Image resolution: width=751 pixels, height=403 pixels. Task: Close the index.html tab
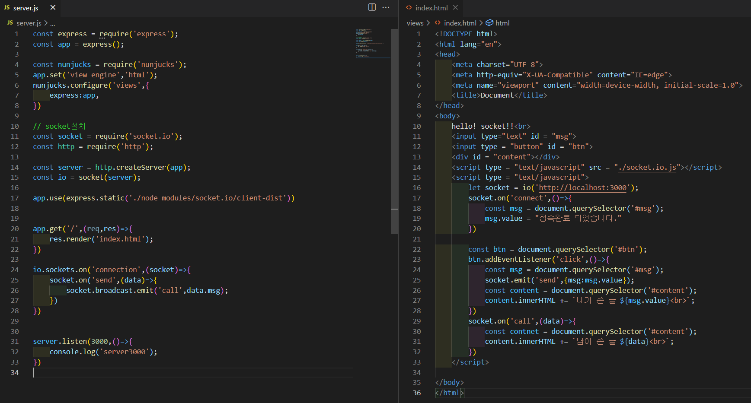tap(455, 7)
